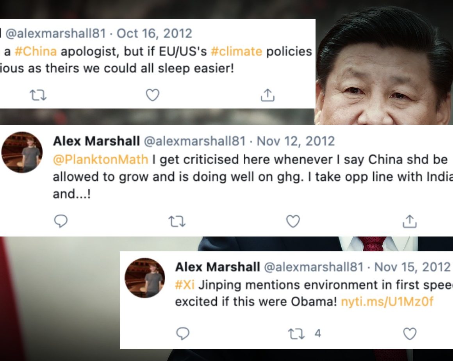Like the Nov 12 tweet about ghg

coord(293,222)
